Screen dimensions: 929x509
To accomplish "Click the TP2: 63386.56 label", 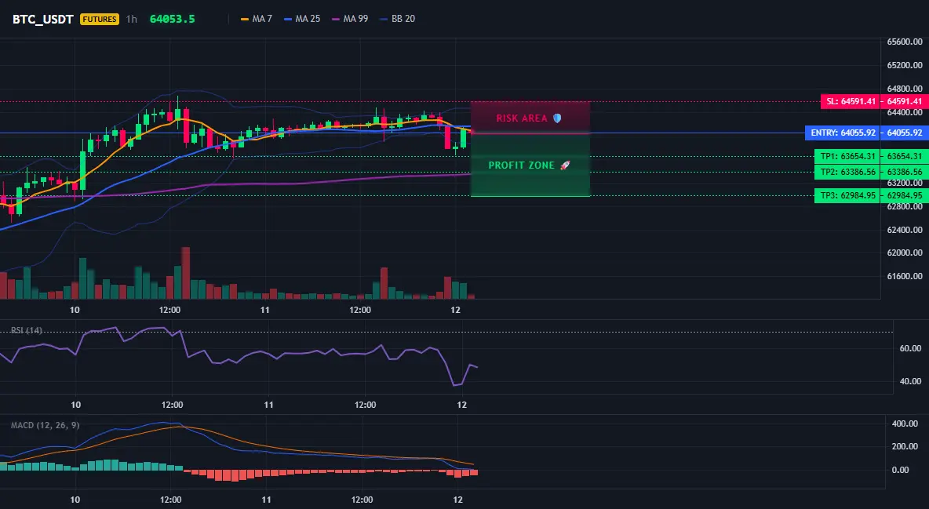I will coord(847,172).
